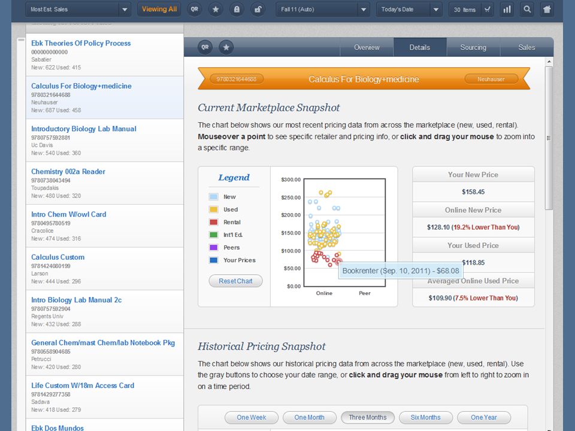Click the 30 Items counter
This screenshot has width=575, height=431.
coord(465,10)
